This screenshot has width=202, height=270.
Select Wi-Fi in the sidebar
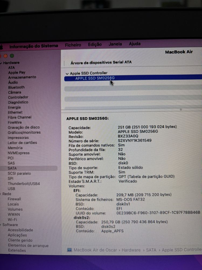click(x=12, y=220)
